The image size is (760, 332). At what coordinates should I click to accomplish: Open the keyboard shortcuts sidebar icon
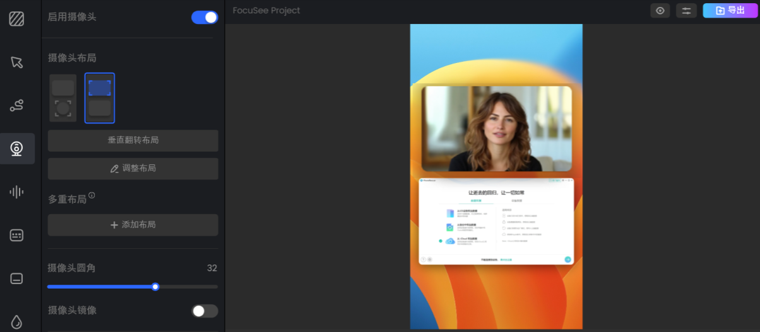[17, 236]
